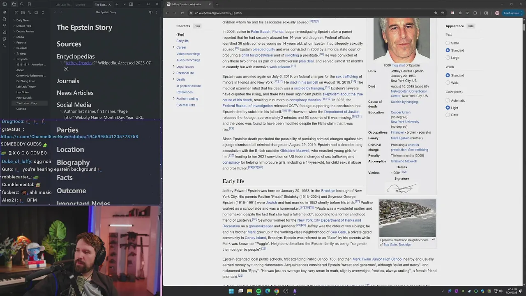
Task: Follow the Jeffrey Epstein link in Obsidian note
Action: (x=78, y=63)
